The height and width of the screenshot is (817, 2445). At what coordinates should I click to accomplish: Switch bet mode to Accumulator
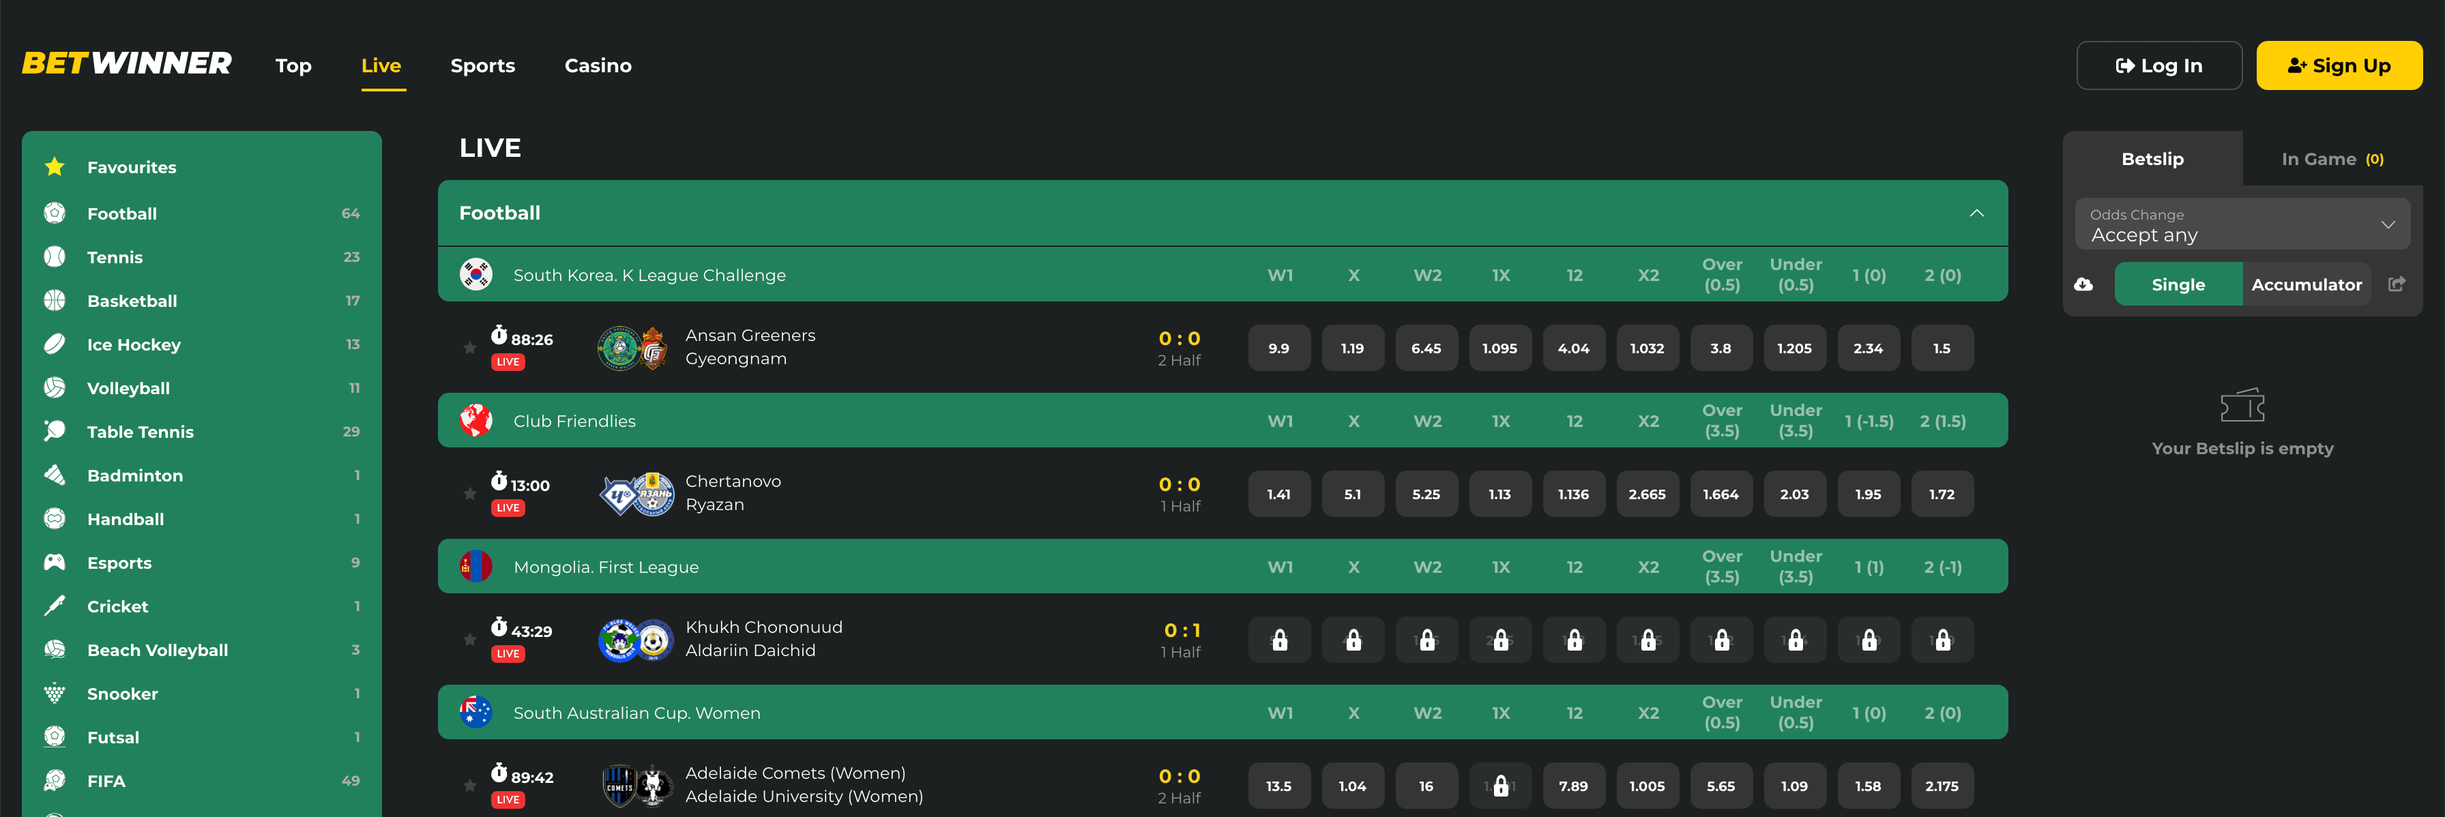coord(2307,283)
